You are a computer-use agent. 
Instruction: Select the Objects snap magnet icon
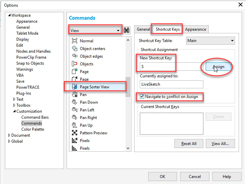pos(75,64)
